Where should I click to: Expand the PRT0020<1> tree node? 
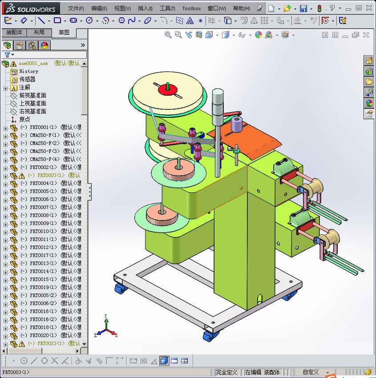point(5,337)
